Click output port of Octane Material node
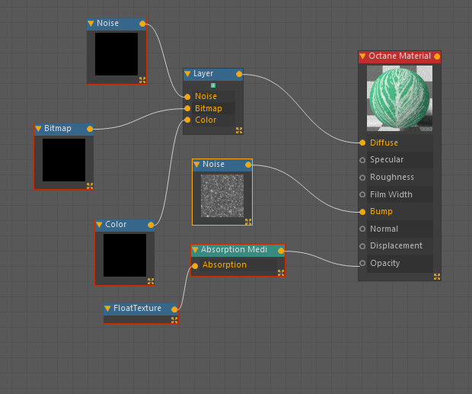 (437, 56)
